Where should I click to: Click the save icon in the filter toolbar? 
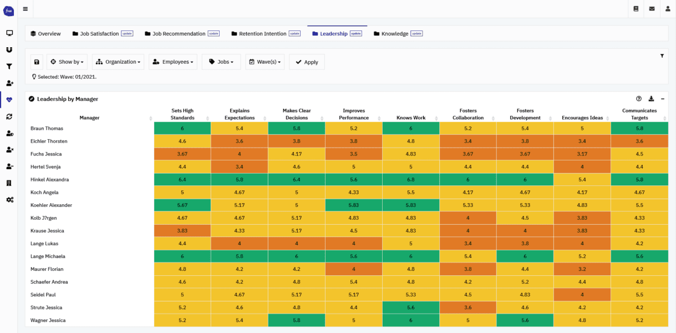36,62
